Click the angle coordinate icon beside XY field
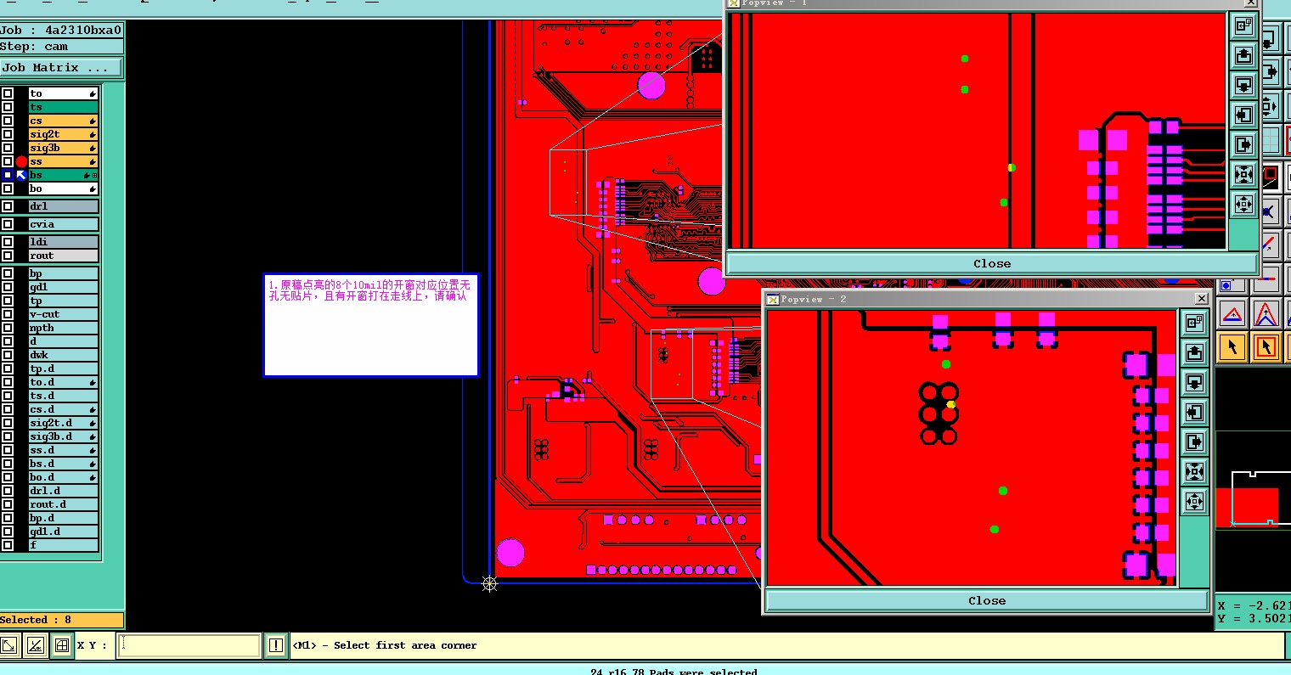The width and height of the screenshot is (1291, 675). 36,645
